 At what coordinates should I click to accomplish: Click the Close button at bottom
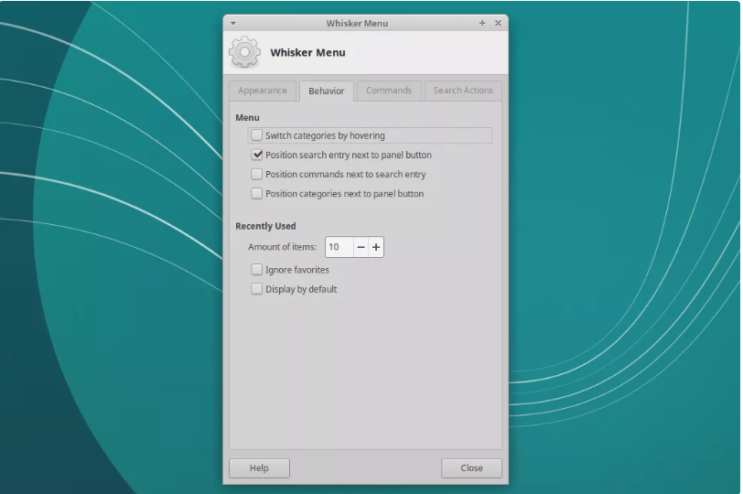(x=471, y=468)
